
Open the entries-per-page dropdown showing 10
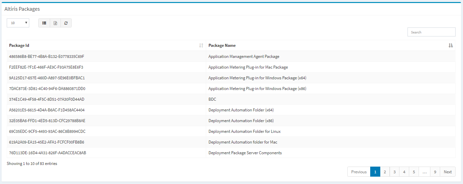click(x=18, y=23)
